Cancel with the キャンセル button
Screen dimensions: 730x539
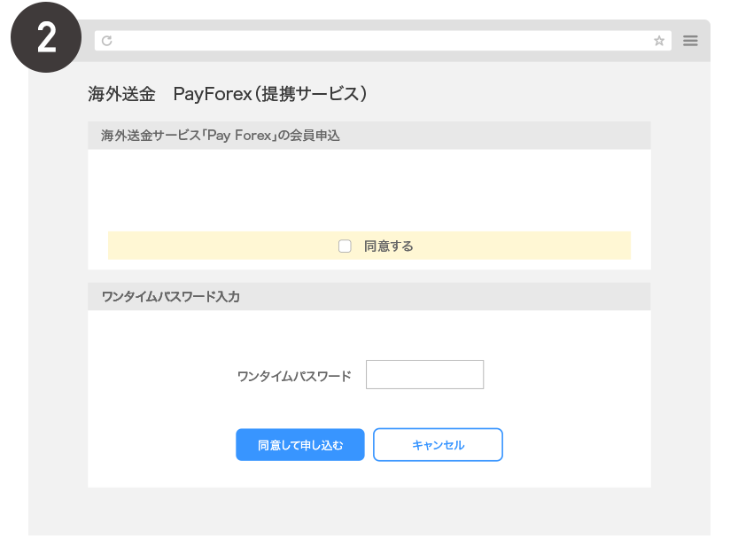(438, 445)
